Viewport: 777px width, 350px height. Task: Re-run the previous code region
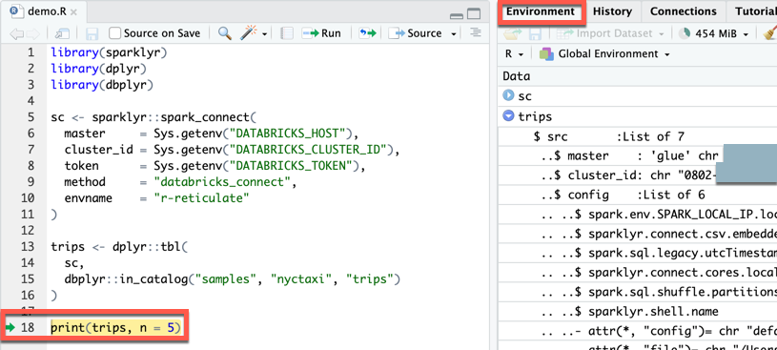click(368, 33)
